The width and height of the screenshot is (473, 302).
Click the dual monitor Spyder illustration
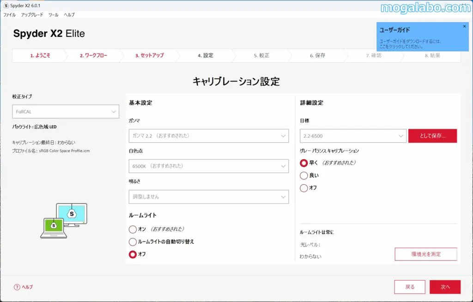tap(64, 220)
